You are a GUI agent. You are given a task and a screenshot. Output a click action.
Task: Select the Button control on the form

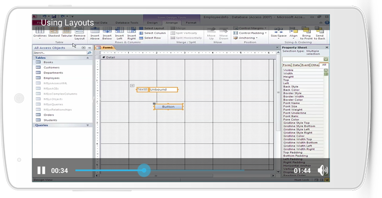coord(169,106)
